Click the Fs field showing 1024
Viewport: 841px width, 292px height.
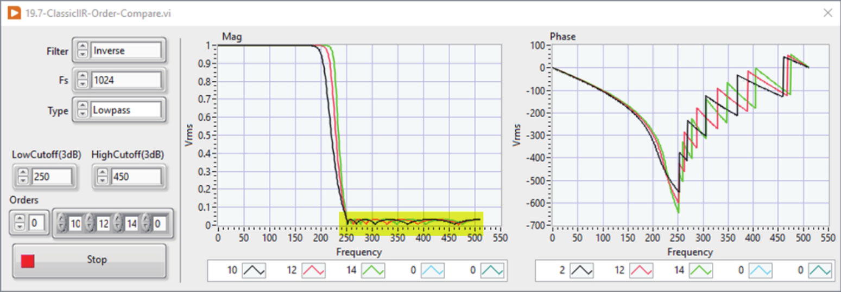(126, 80)
